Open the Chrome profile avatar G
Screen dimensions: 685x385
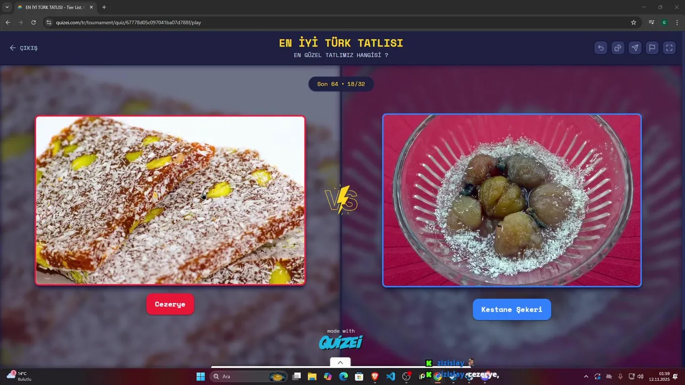(x=664, y=22)
